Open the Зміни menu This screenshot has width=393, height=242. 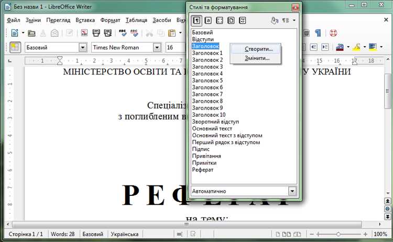[33, 20]
